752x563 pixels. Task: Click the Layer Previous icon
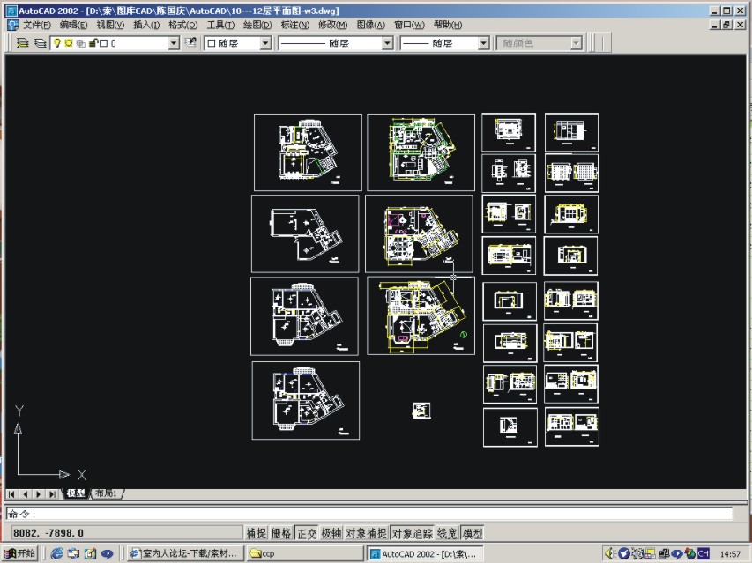(x=190, y=43)
